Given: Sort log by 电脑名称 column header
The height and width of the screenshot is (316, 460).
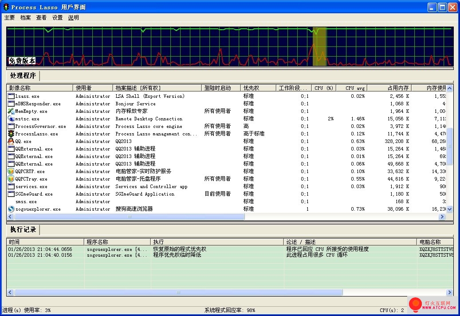Looking at the screenshot, I should (x=435, y=242).
